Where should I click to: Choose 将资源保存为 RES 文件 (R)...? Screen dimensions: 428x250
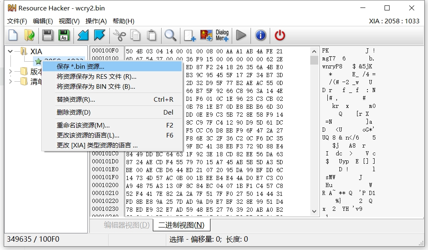(x=112, y=77)
